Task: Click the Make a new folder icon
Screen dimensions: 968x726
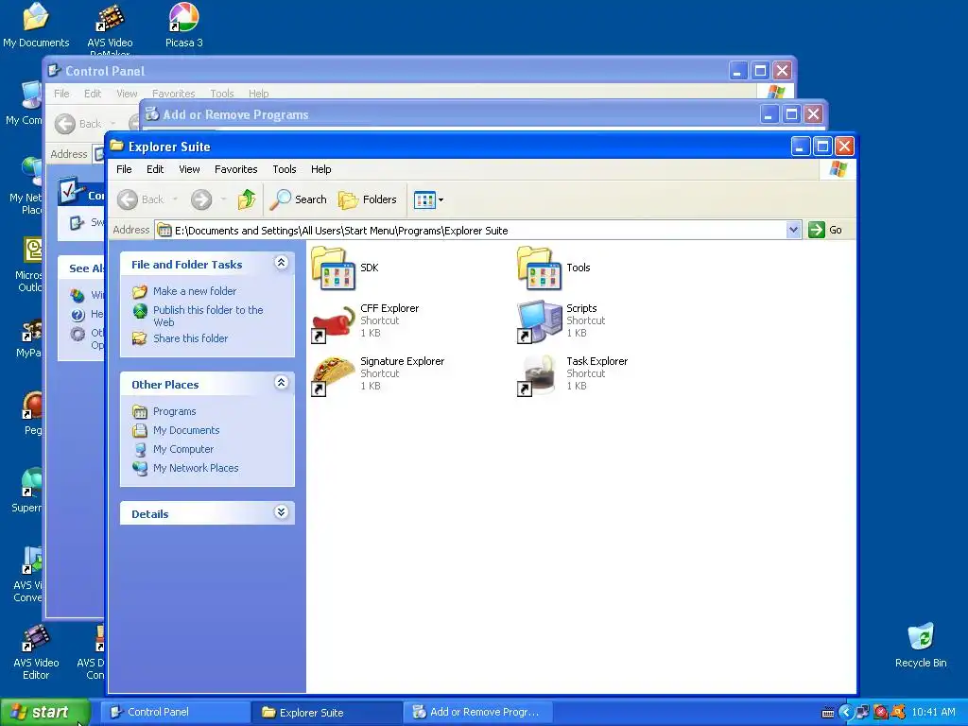Action: [140, 291]
